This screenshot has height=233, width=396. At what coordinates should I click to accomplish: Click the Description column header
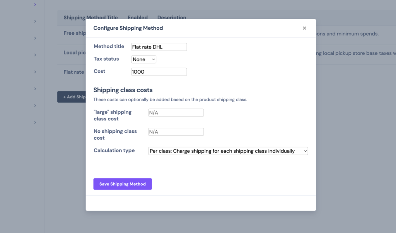point(172,18)
